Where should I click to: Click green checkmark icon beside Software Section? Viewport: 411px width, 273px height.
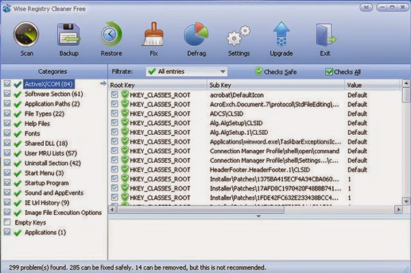pos(18,94)
